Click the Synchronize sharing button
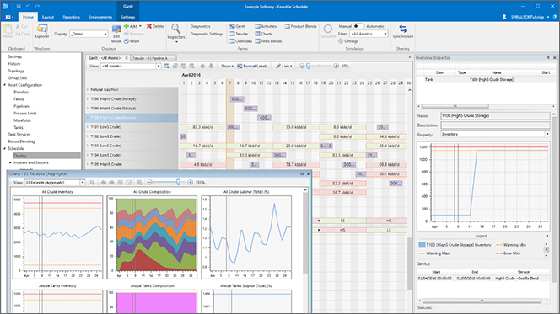 tap(403, 31)
